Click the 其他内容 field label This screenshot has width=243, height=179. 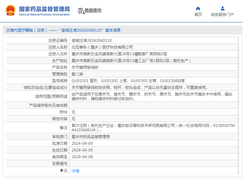(x=60, y=119)
